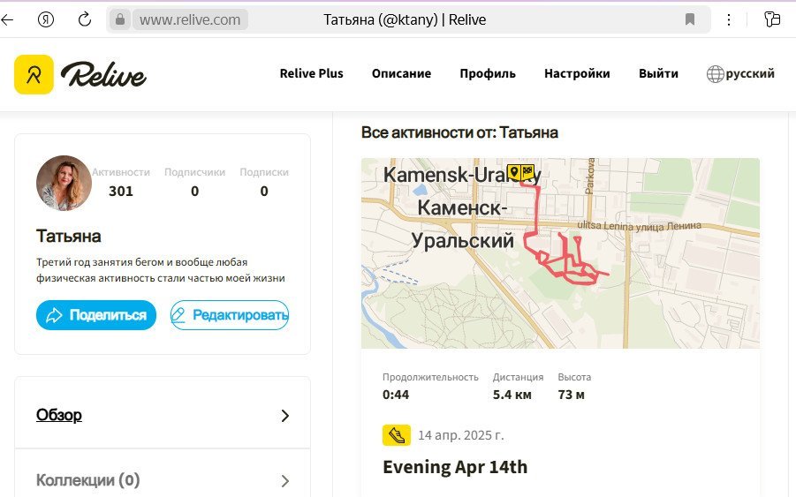Click the Kamensk-Uralsky route map thumbnail
This screenshot has width=796, height=497.
pyautogui.click(x=560, y=253)
